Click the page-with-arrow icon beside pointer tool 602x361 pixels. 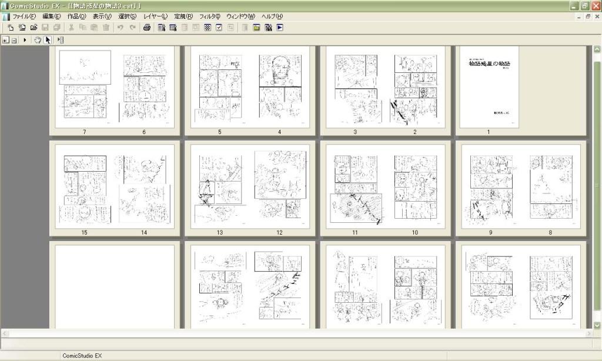[x=61, y=39]
